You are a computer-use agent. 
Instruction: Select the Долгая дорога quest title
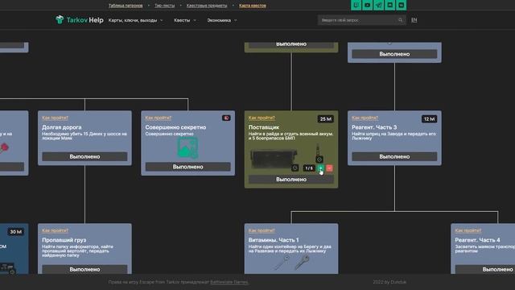[62, 127]
